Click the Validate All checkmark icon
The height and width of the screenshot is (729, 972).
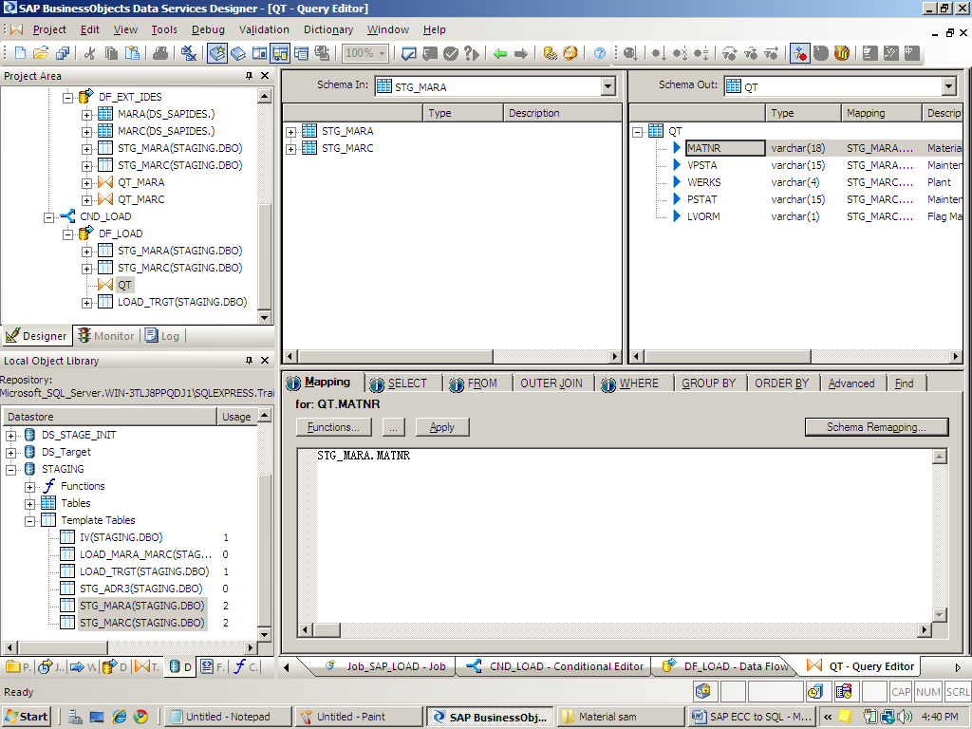[x=451, y=53]
